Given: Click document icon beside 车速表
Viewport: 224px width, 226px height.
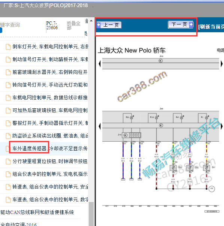Looking at the screenshot, I should [8, 199].
